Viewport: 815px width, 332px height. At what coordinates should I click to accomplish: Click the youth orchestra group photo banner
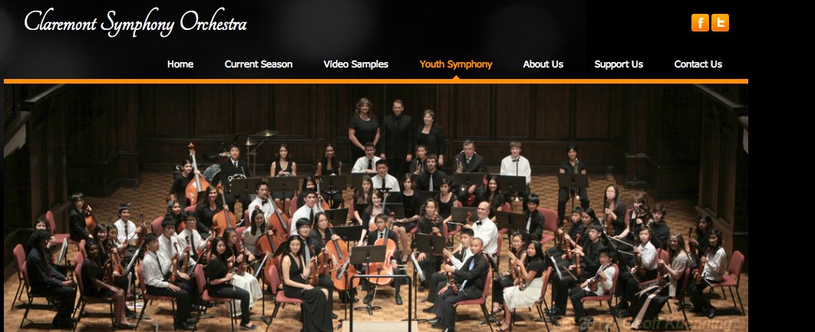point(376,208)
